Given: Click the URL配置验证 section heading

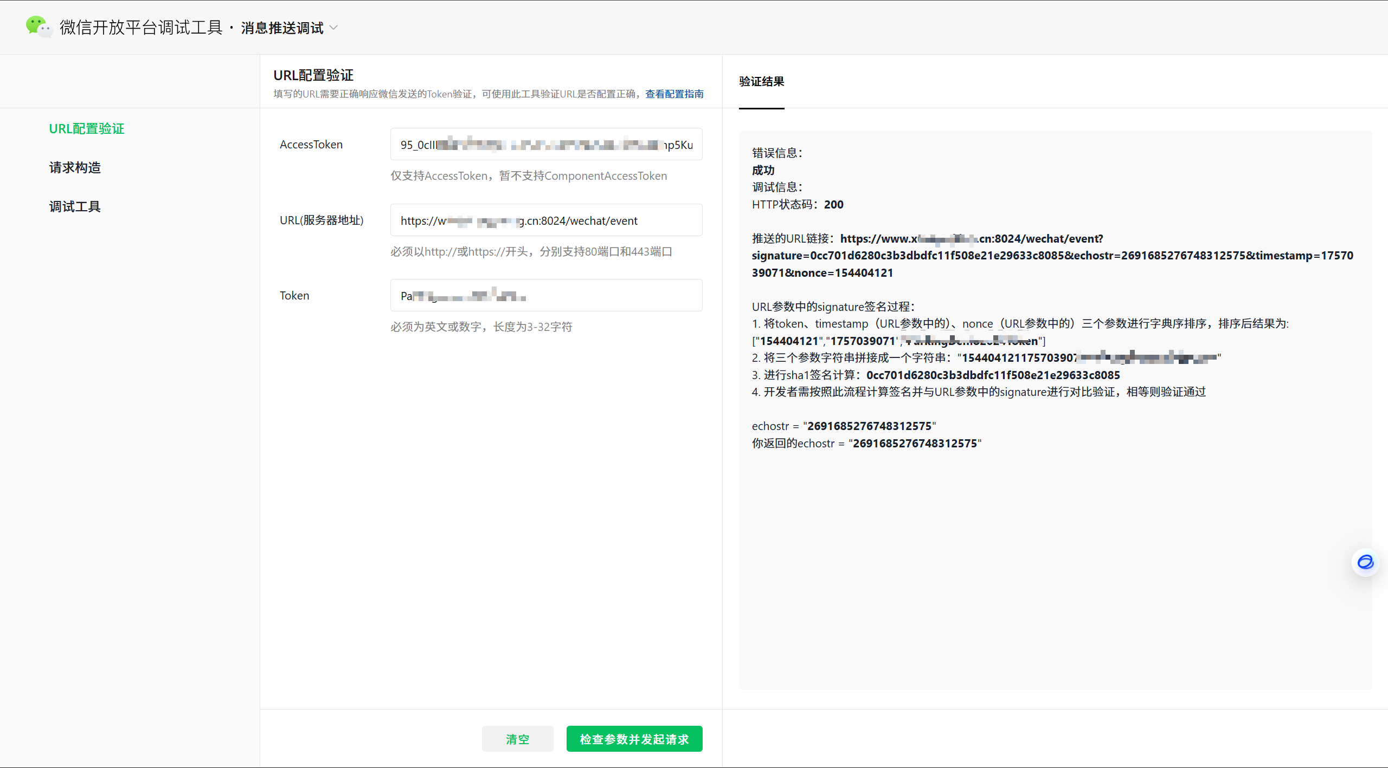Looking at the screenshot, I should [x=313, y=75].
